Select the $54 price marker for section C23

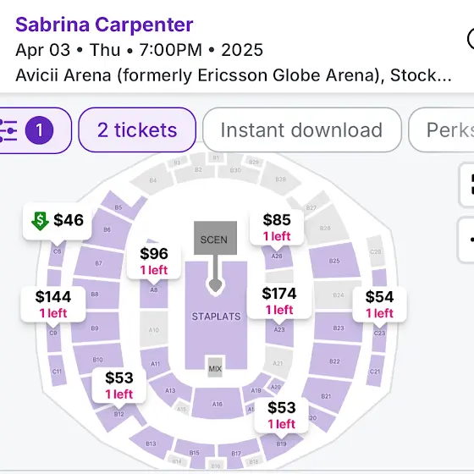coord(379,304)
